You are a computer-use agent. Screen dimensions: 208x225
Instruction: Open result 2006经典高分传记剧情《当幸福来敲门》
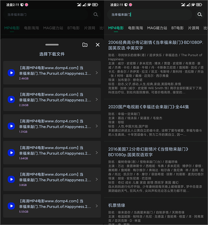point(156,45)
